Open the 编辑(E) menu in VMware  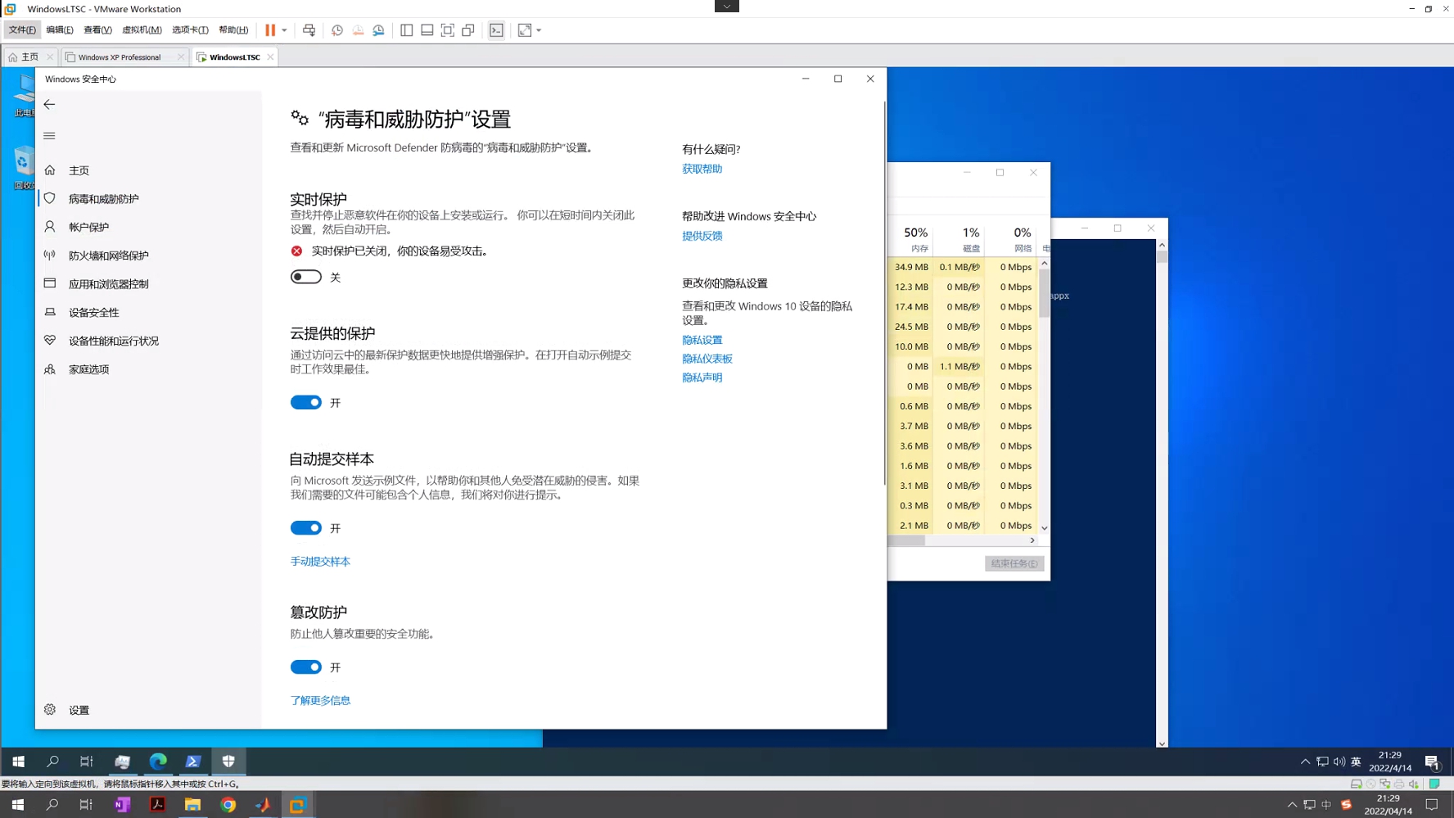(60, 30)
